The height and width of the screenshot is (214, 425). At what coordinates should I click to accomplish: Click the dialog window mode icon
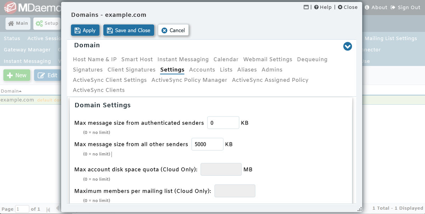[x=306, y=7]
